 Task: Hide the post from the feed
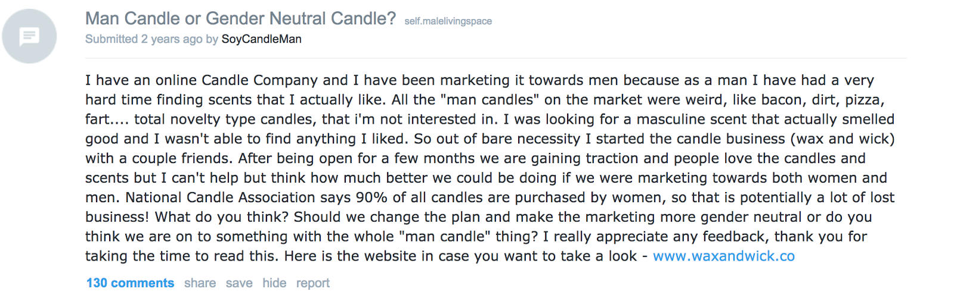tap(274, 283)
